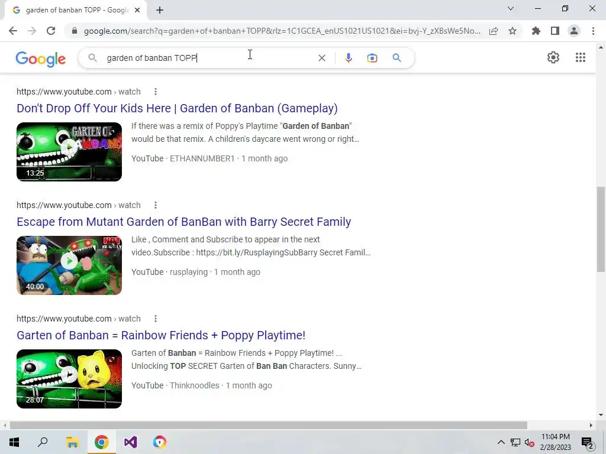Show hidden system tray icons
The height and width of the screenshot is (454, 606).
pos(501,442)
